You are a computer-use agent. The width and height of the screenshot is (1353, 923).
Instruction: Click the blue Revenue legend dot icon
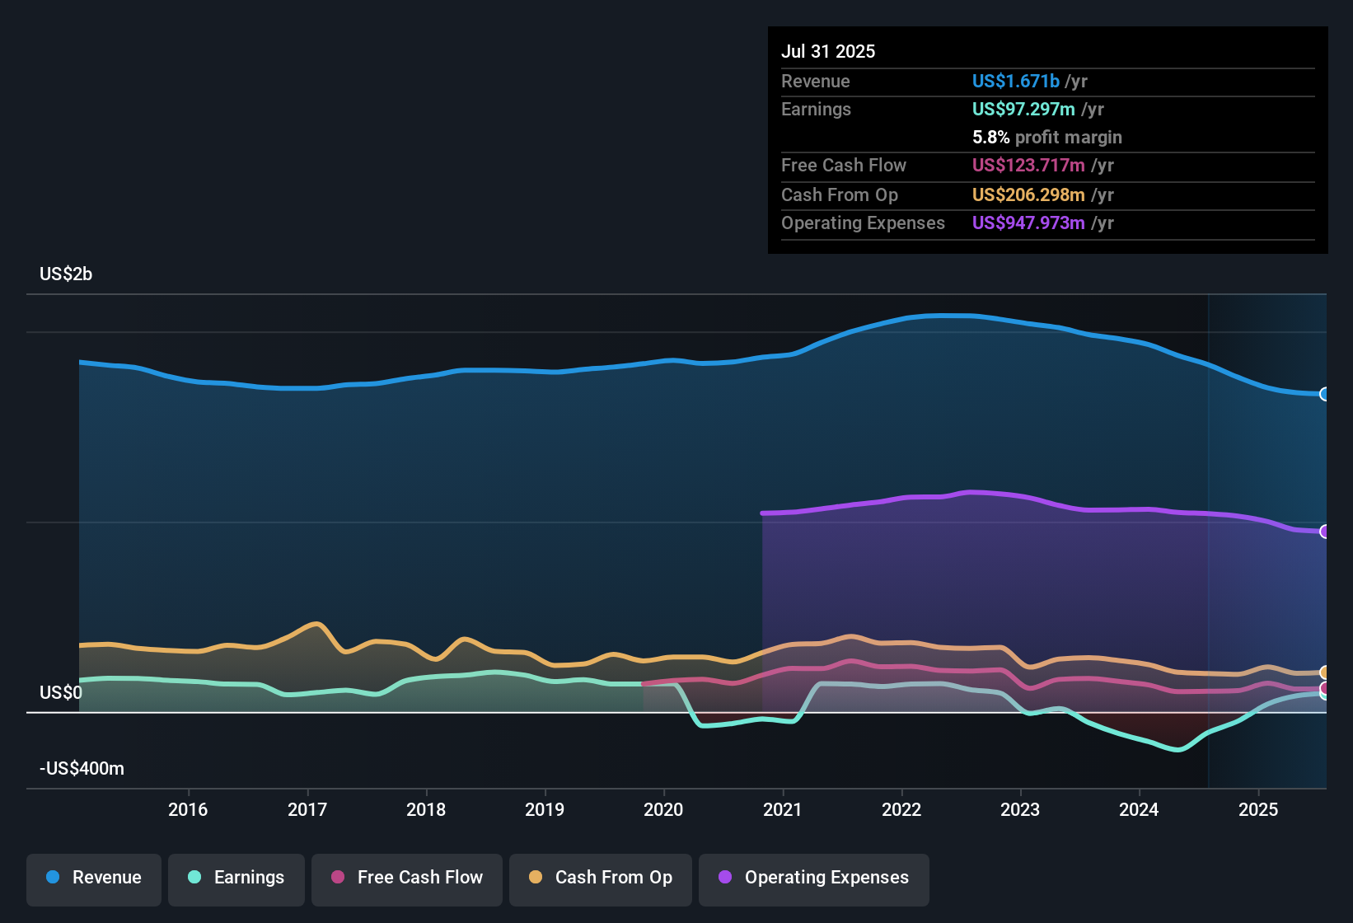pos(53,878)
